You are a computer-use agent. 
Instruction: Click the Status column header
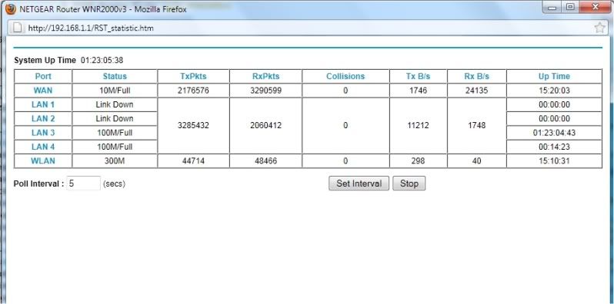115,76
